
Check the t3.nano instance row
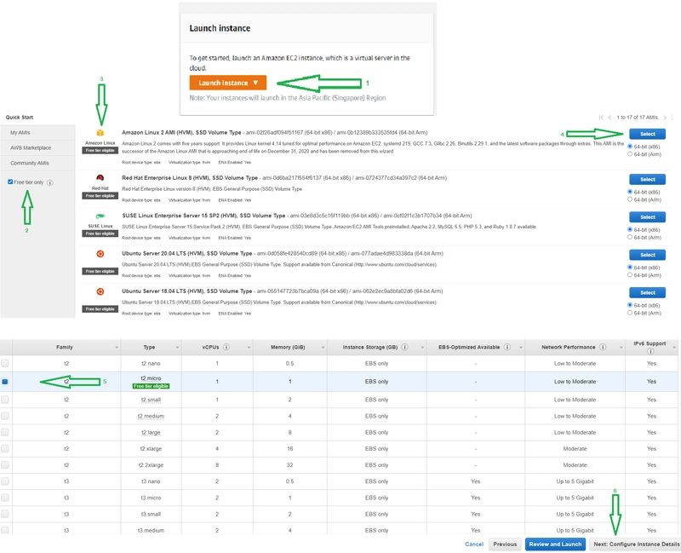tap(5, 481)
